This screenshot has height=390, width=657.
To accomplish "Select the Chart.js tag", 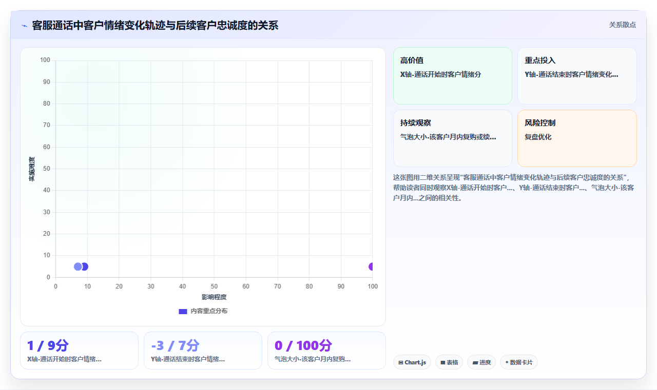I will coord(412,362).
